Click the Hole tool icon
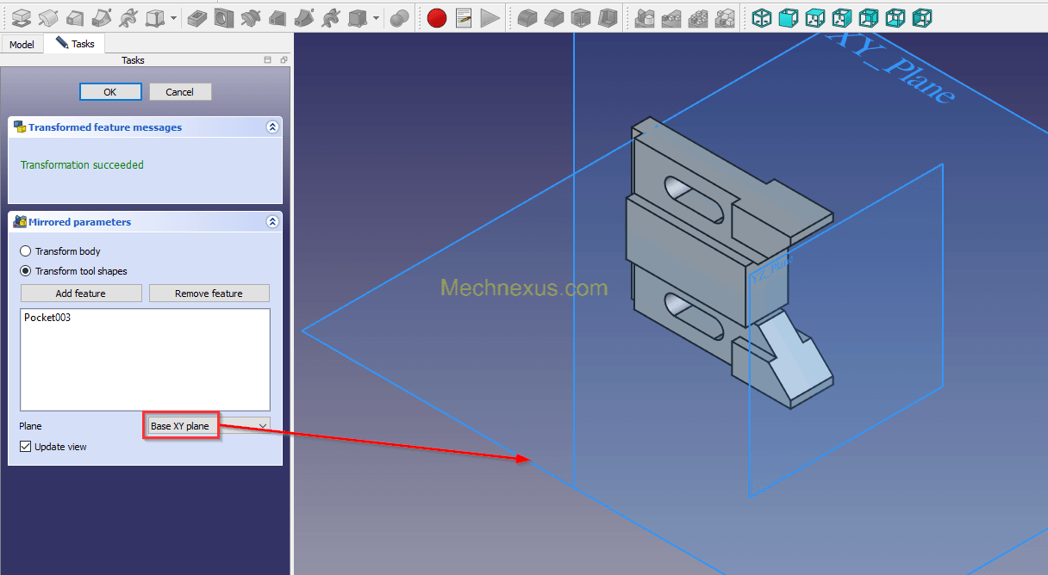The width and height of the screenshot is (1048, 575). [x=224, y=17]
